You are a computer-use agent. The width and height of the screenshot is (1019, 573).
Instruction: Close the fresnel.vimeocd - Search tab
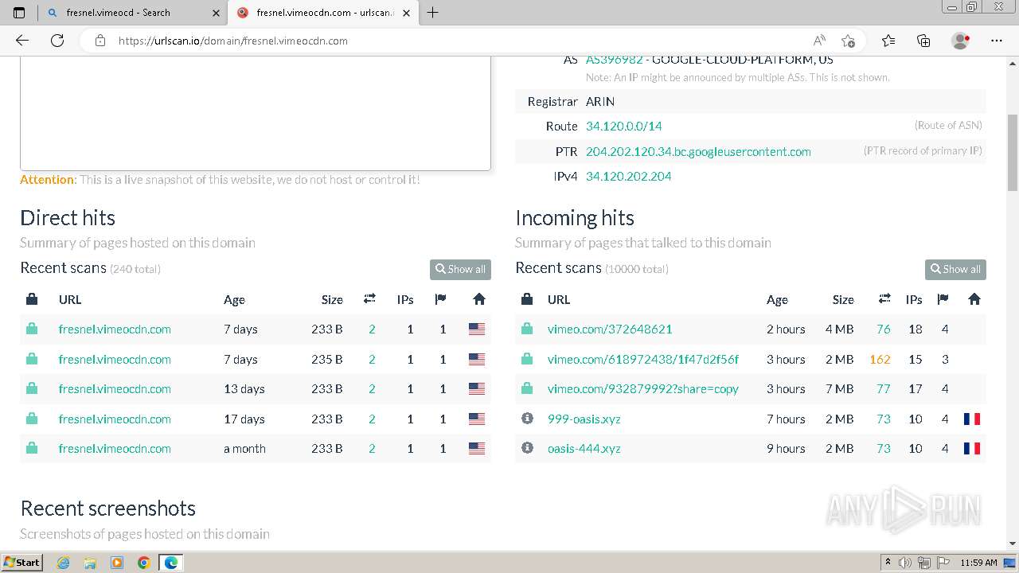[x=217, y=12]
